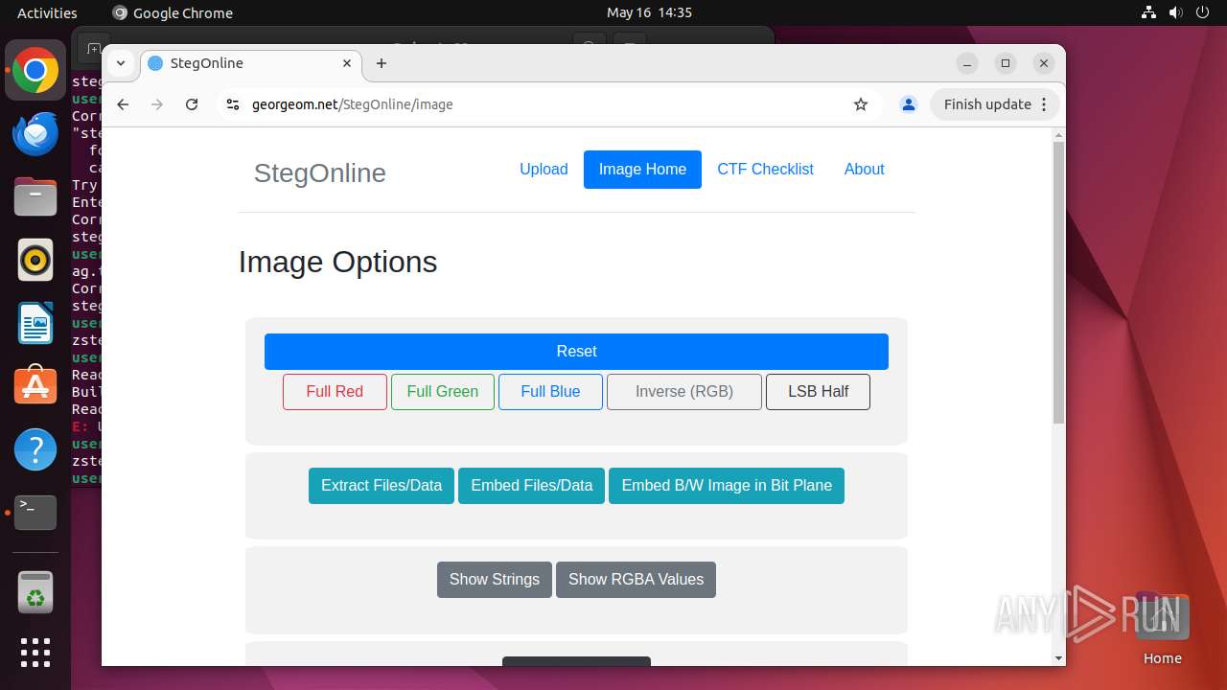Open new tab with plus button
The image size is (1227, 690).
[x=382, y=63]
